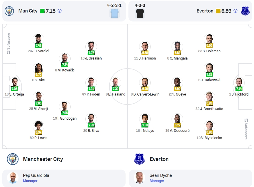Click J. Tarkowski's 7.21 rating badge
Viewport: 254px width, 187px height.
click(x=209, y=74)
